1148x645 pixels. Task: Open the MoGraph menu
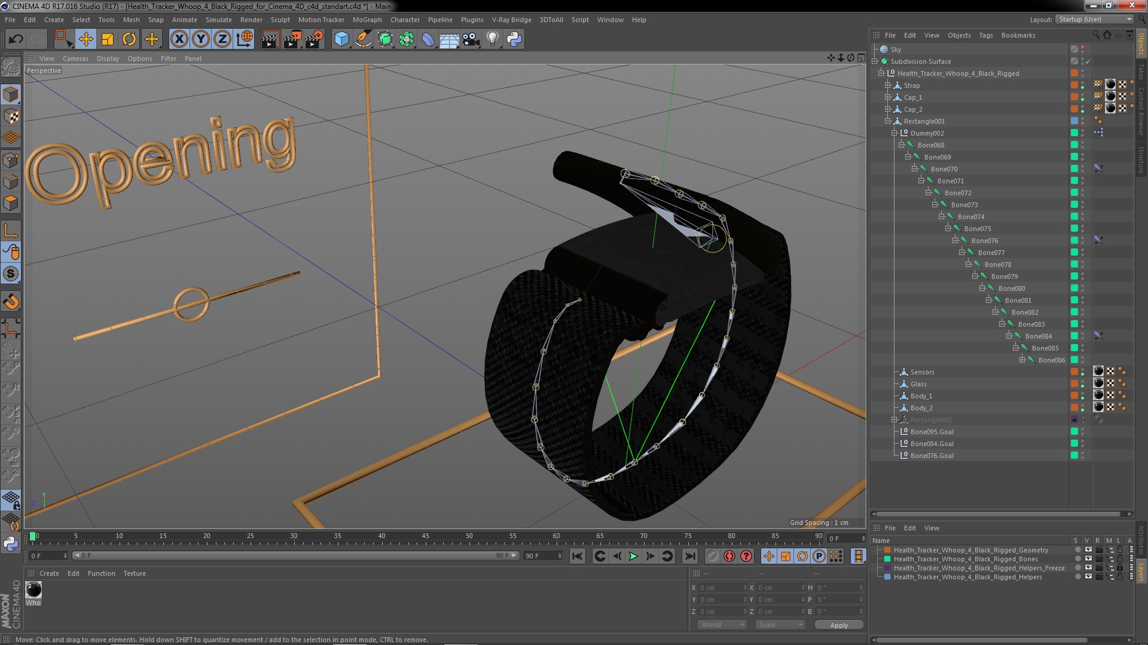[x=367, y=20]
